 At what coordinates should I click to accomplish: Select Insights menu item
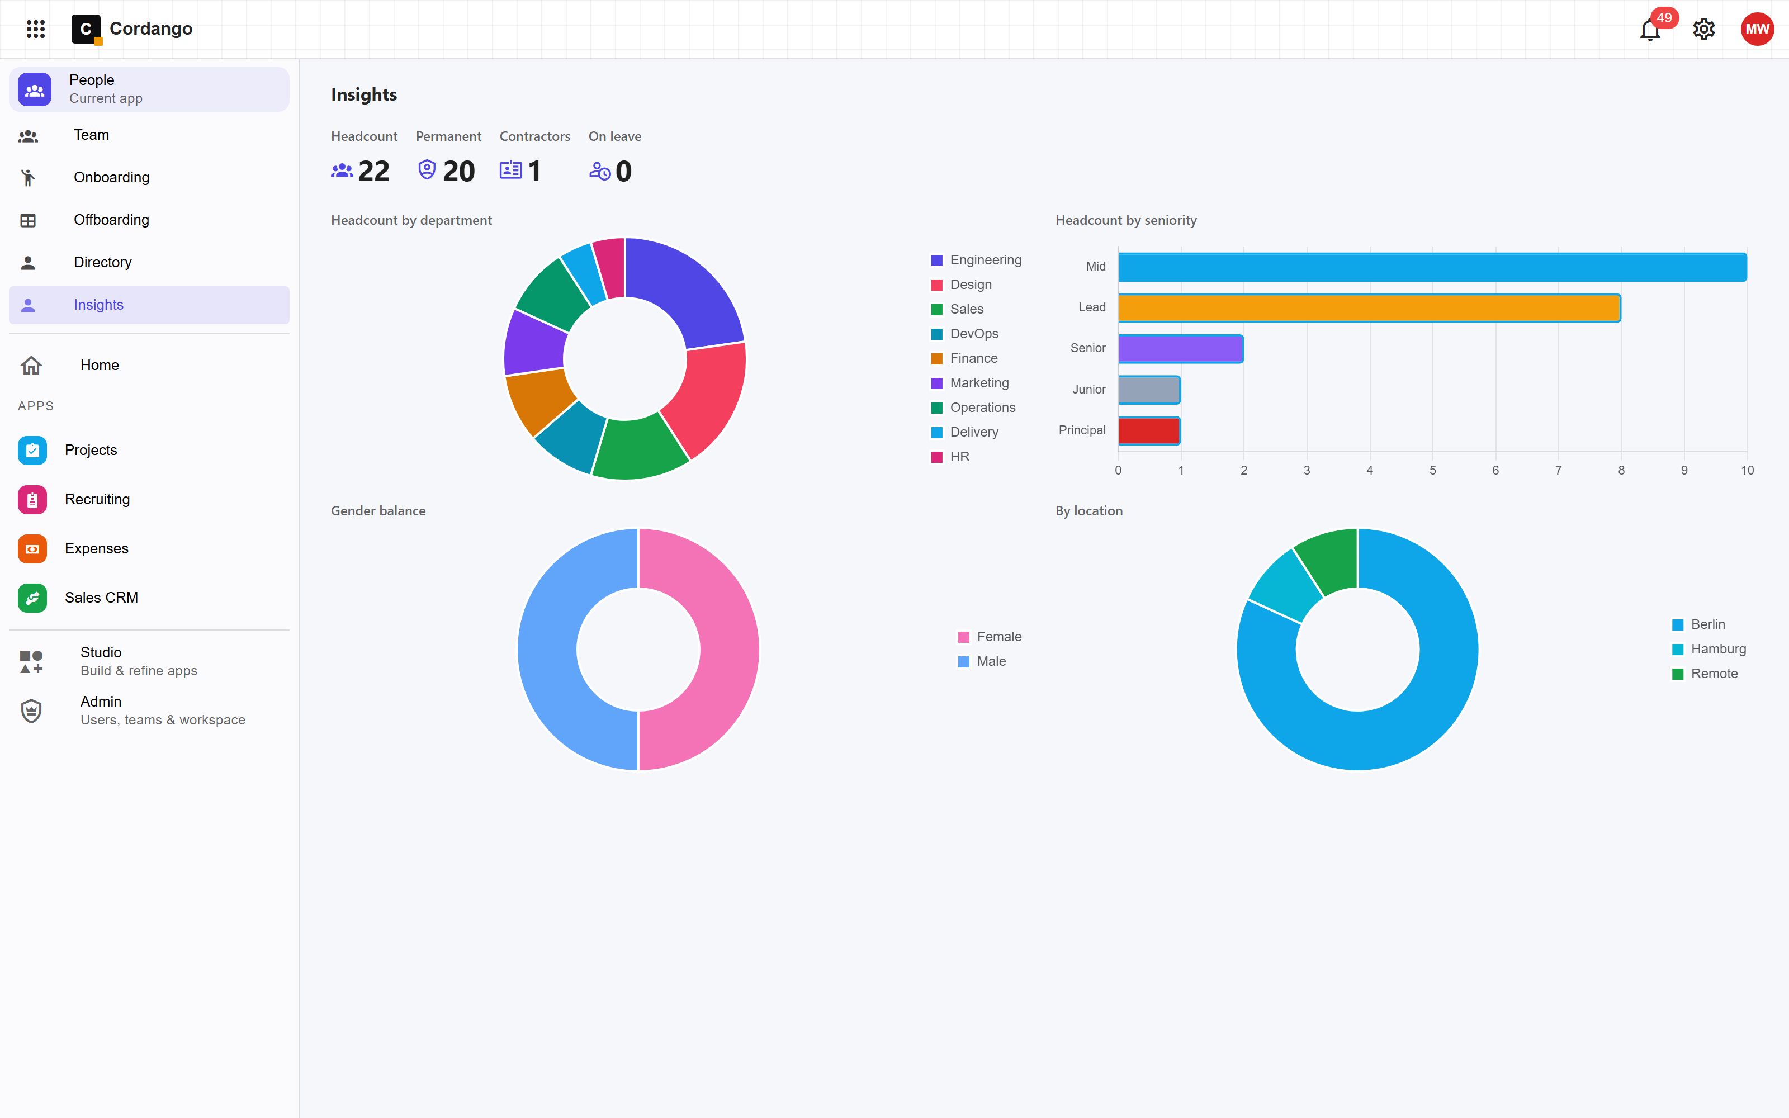click(149, 305)
